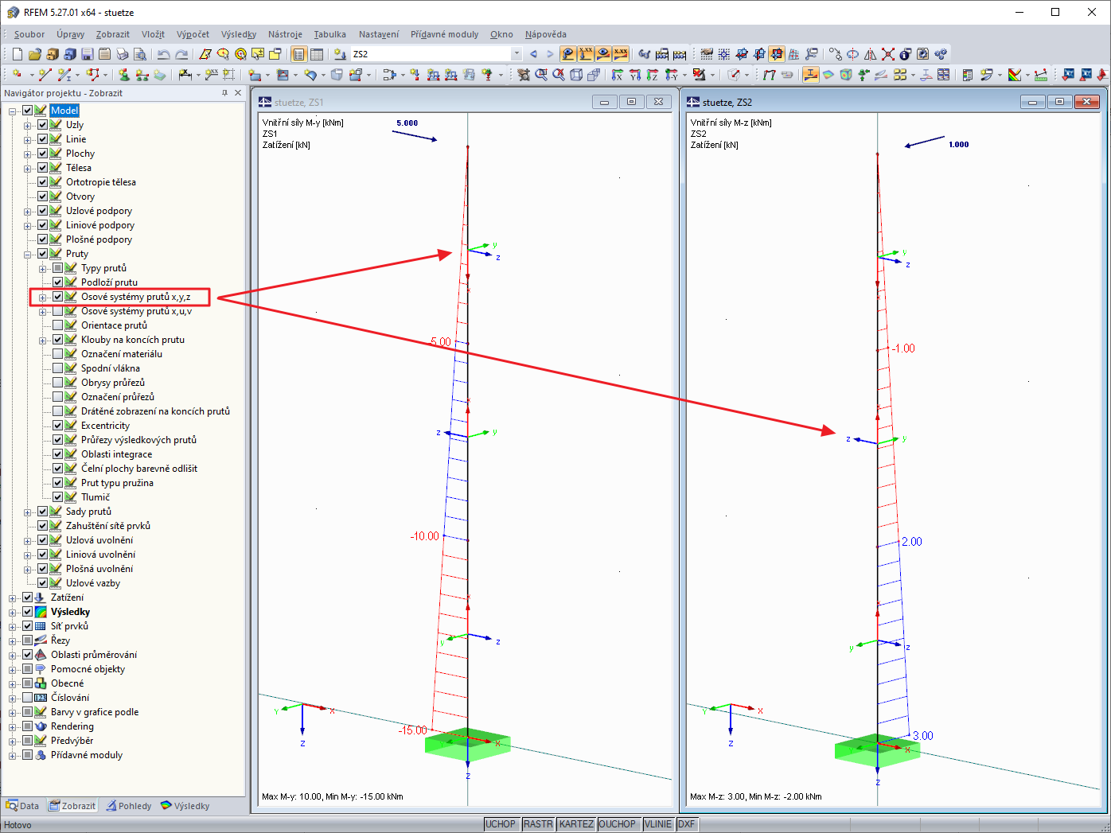The image size is (1111, 833).
Task: Toggle VLINIE in status bar
Action: [x=658, y=824]
